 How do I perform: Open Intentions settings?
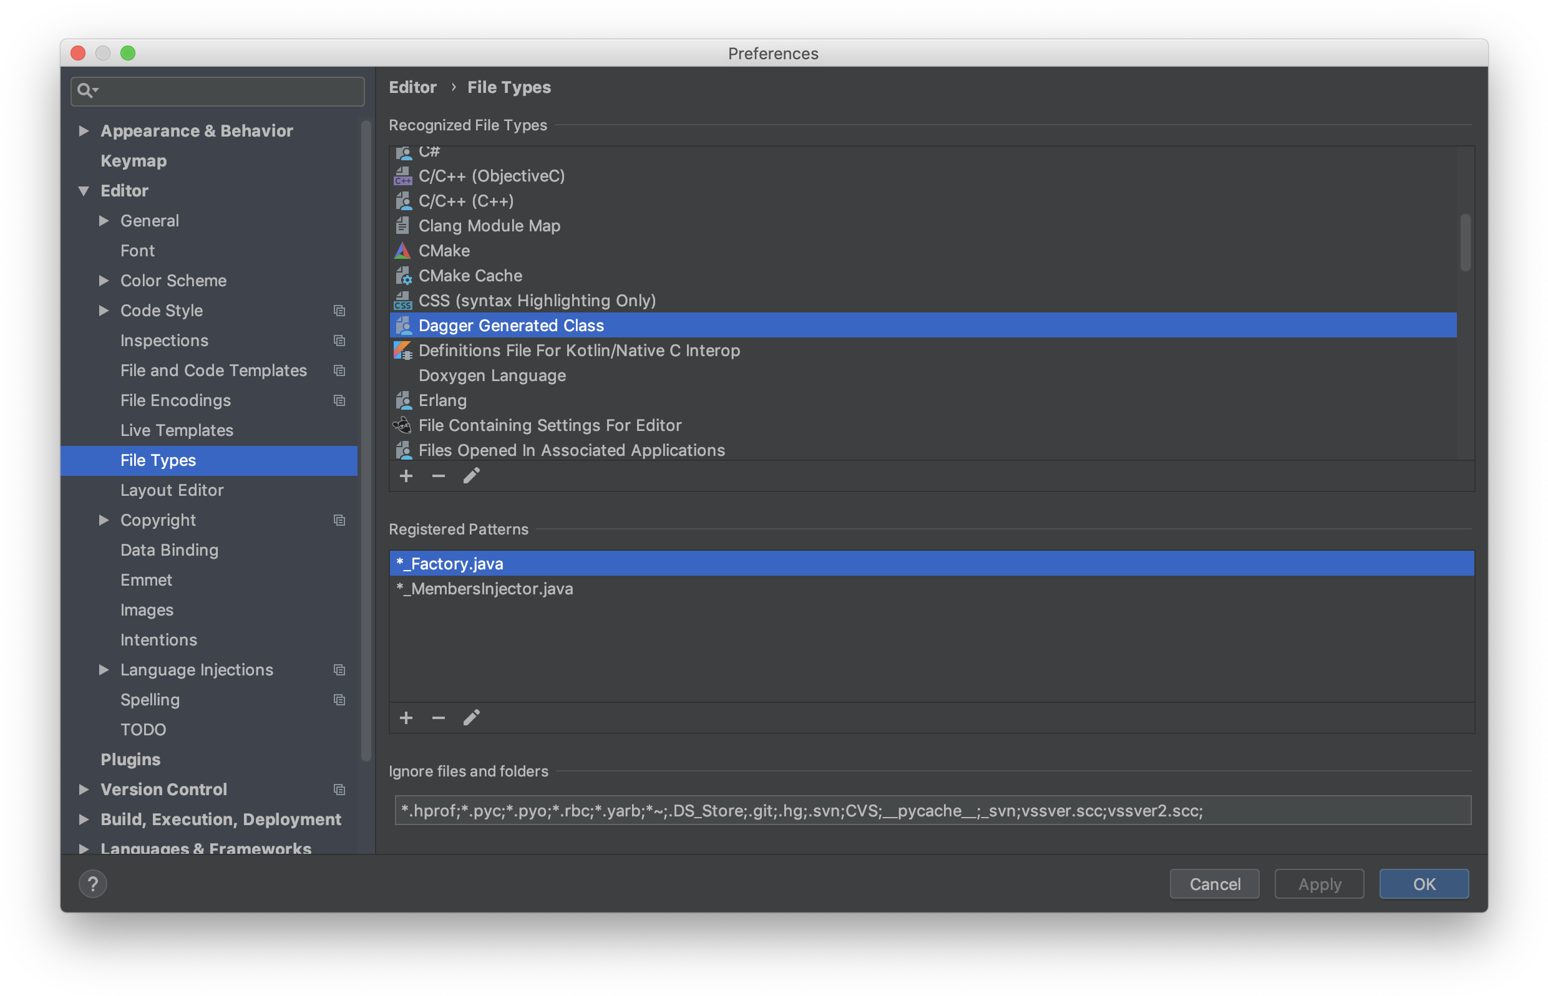(x=158, y=640)
